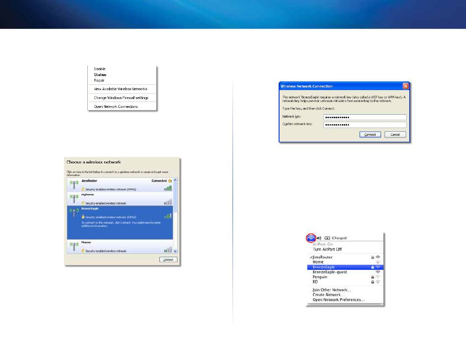The image size is (466, 360).
Task: Click the lock icon on RD row
Action: pyautogui.click(x=372, y=282)
